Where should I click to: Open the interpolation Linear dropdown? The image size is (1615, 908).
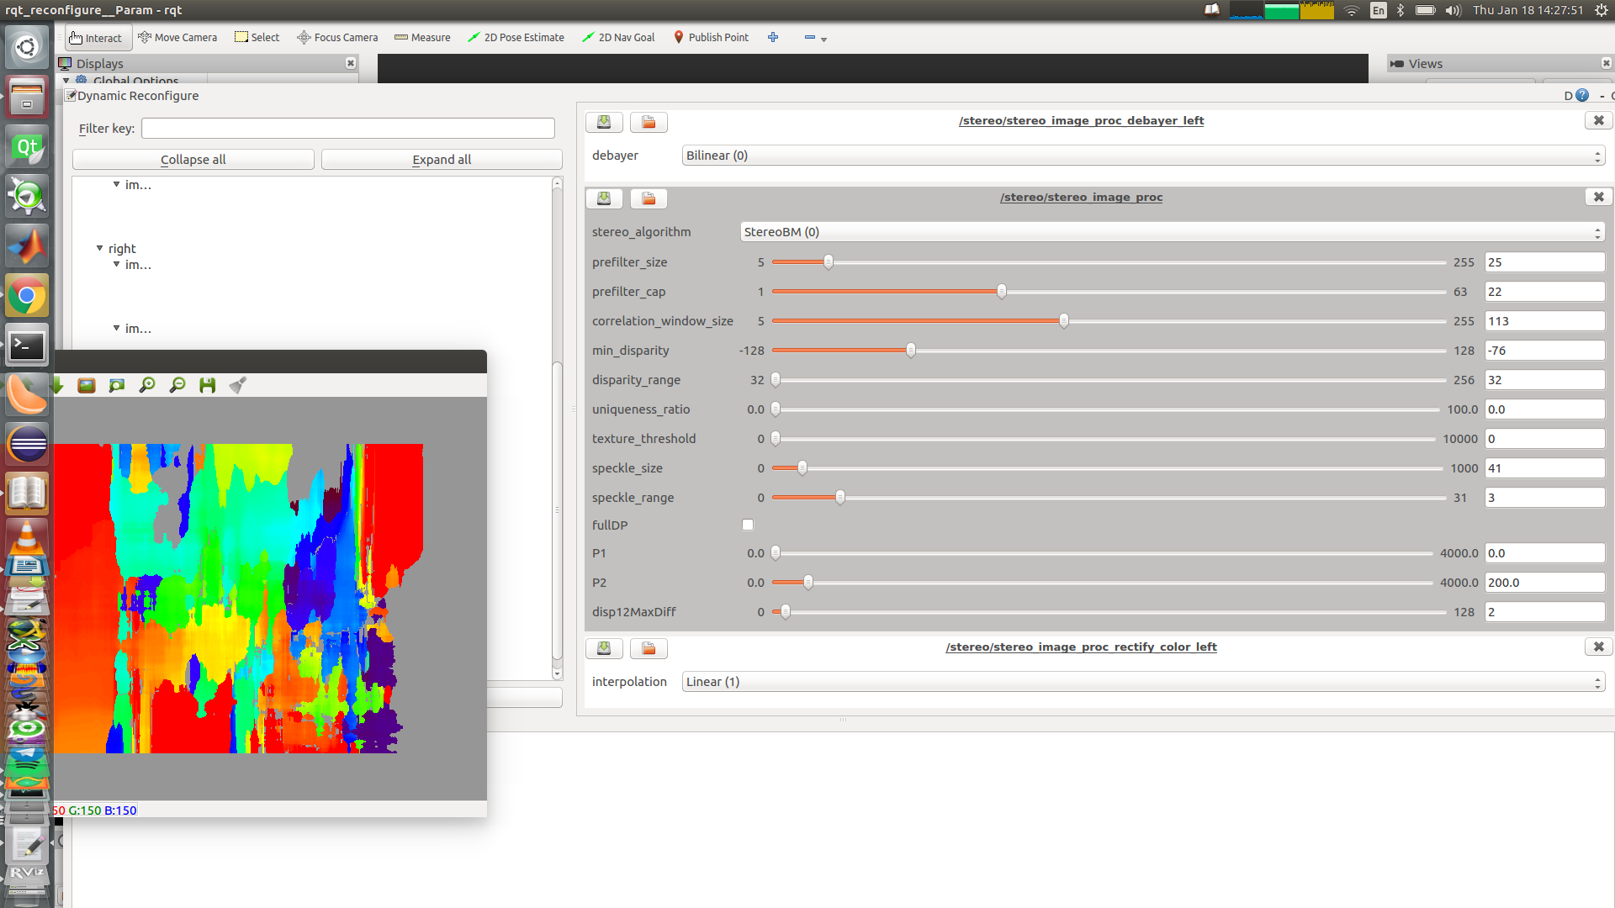(x=1142, y=682)
